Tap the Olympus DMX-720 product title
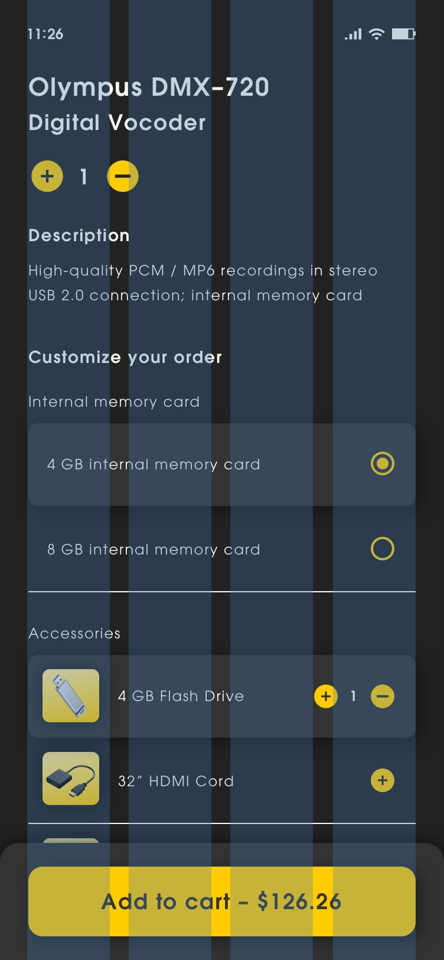 click(149, 87)
